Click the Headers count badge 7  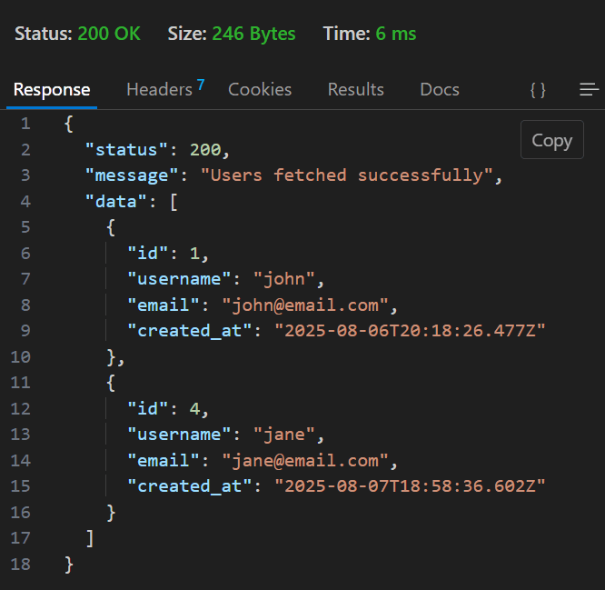201,85
